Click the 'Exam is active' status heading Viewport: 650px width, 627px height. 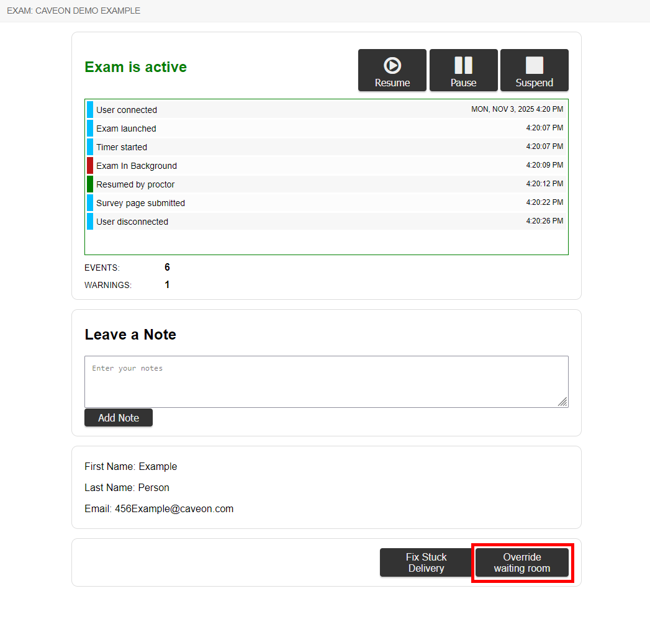tap(135, 67)
